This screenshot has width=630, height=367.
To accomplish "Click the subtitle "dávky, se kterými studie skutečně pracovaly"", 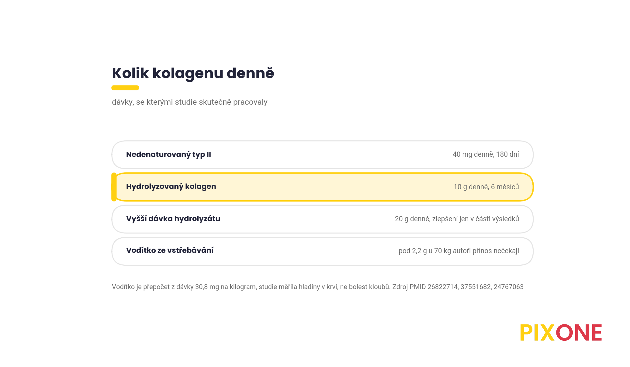I will tap(190, 102).
